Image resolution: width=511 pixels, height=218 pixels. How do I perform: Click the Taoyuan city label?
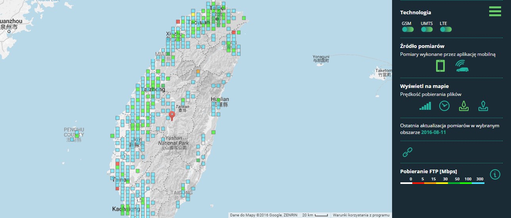(x=199, y=23)
